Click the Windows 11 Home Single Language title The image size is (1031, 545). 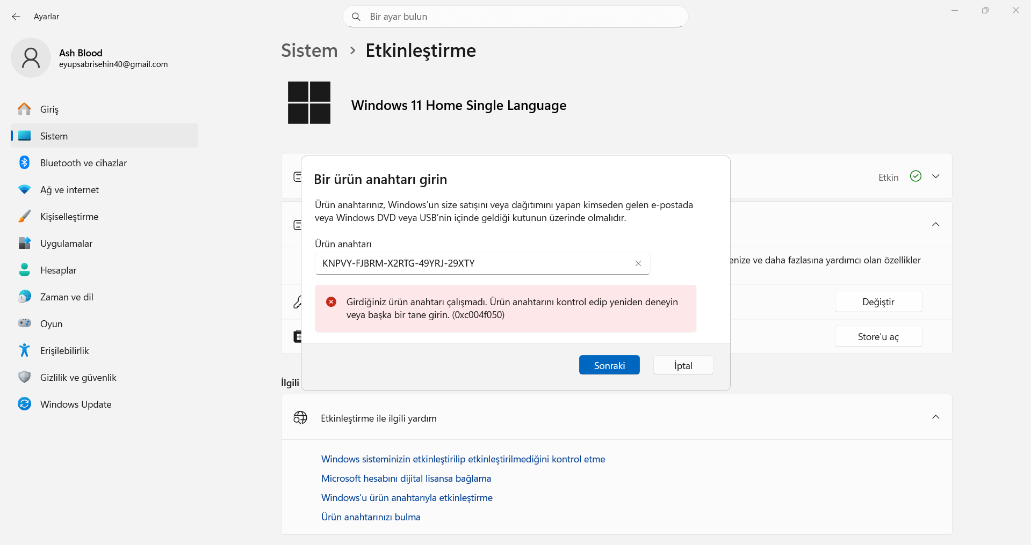[x=459, y=105]
